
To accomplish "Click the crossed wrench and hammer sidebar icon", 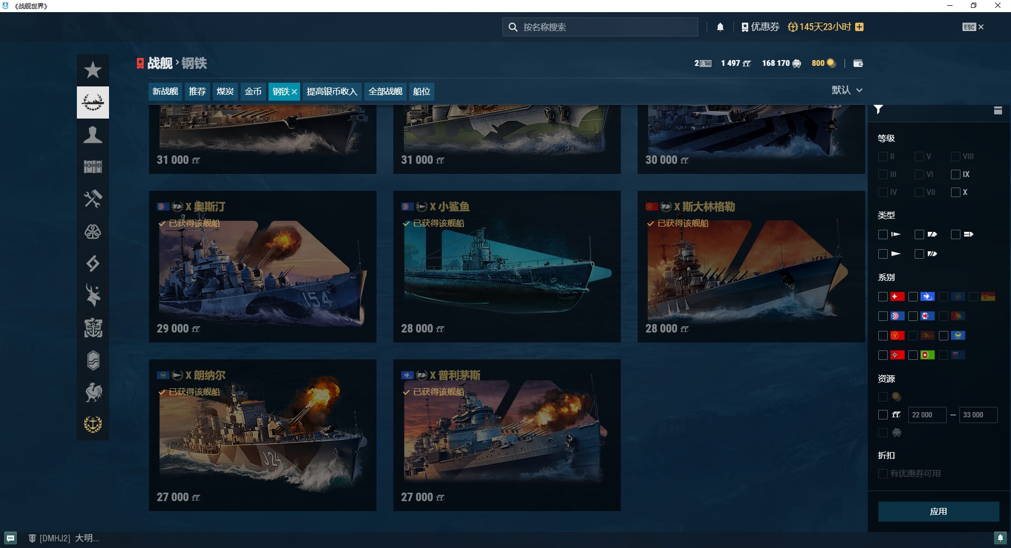I will point(93,199).
